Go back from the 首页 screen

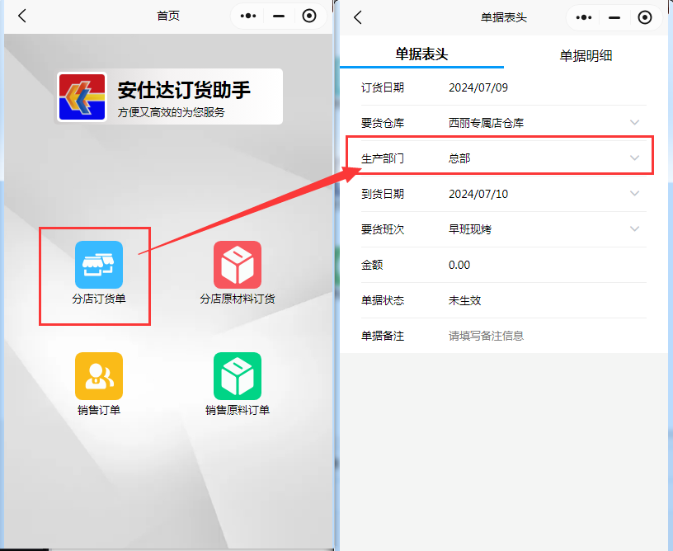(x=22, y=16)
